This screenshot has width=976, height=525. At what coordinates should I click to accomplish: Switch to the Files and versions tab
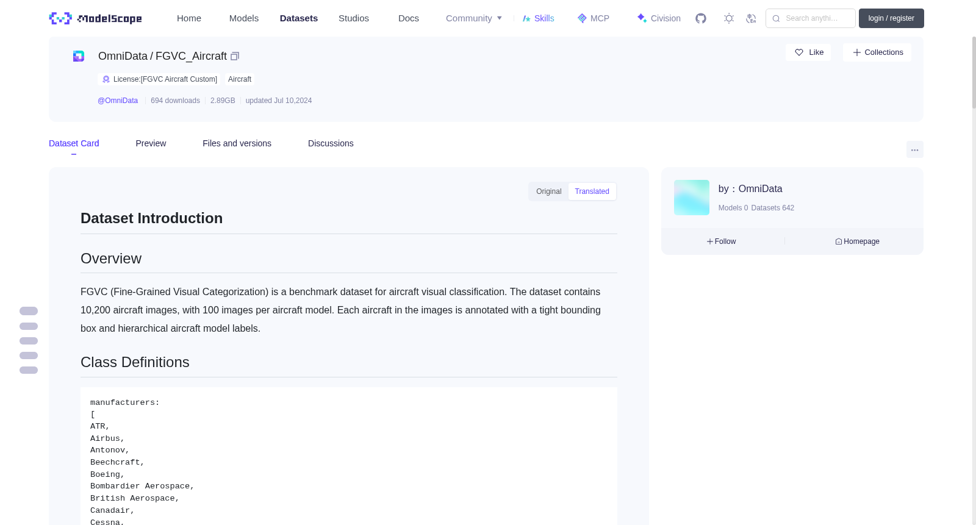tap(237, 143)
